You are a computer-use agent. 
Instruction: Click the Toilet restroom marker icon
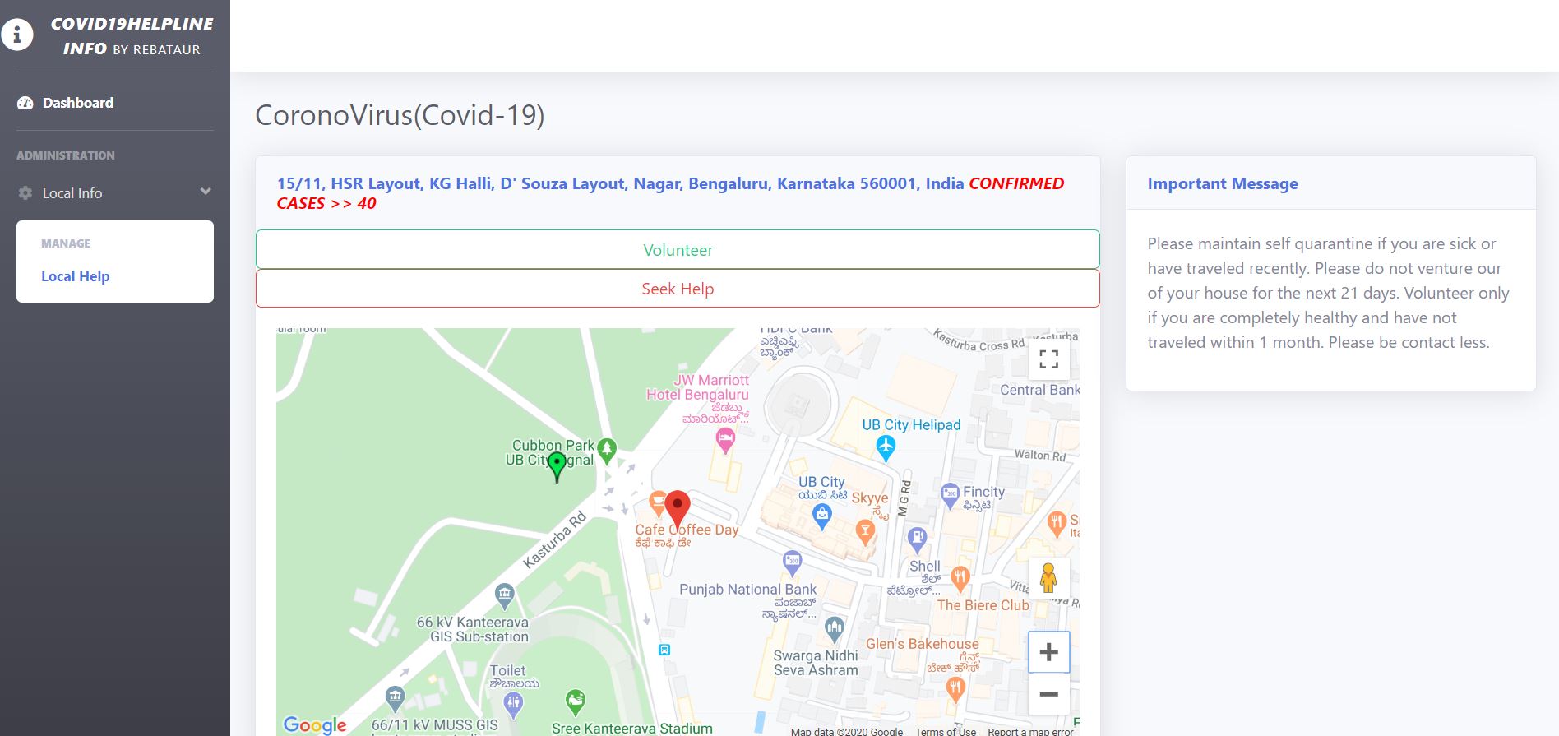(514, 703)
